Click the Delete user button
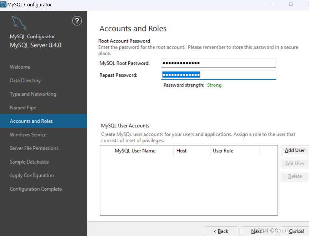Screen dimensions: 309x236 (295, 176)
